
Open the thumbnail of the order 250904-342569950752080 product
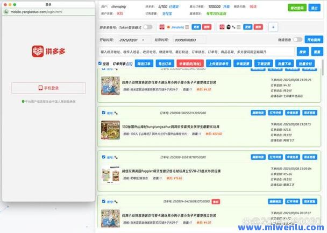111,218
